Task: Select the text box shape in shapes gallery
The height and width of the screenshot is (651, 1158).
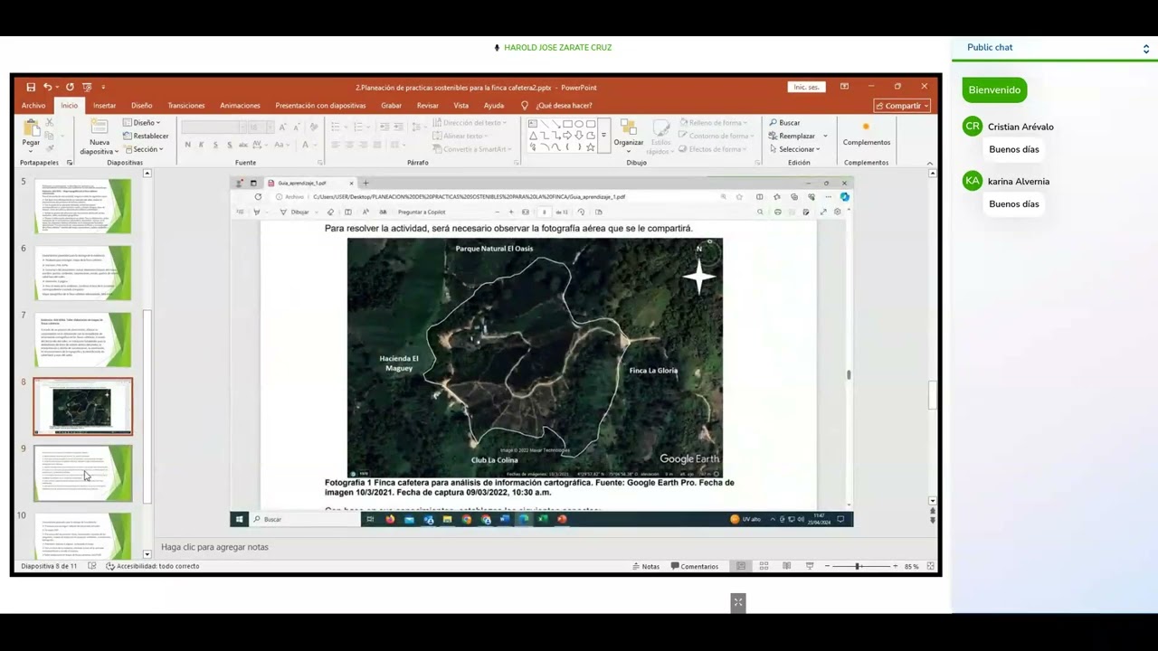Action: (x=533, y=124)
